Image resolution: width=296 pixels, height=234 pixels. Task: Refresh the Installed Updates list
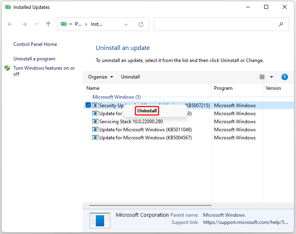coord(141,24)
